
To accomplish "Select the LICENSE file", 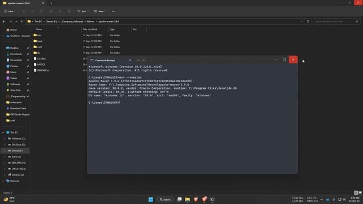I will pyautogui.click(x=41, y=59).
